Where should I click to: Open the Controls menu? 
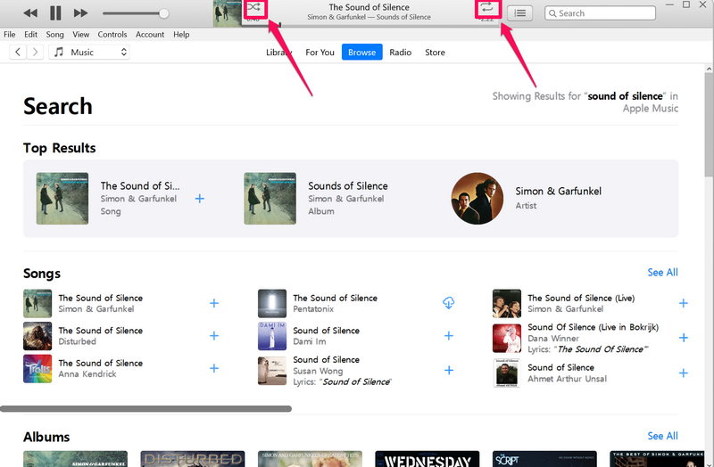(112, 35)
